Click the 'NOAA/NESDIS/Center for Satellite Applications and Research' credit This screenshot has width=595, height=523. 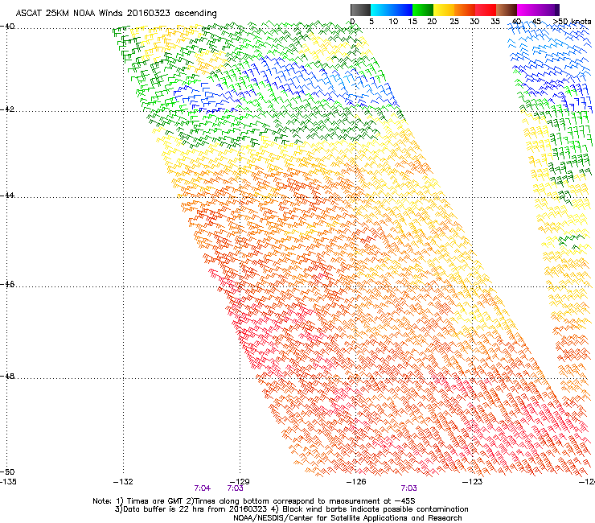[x=347, y=518]
